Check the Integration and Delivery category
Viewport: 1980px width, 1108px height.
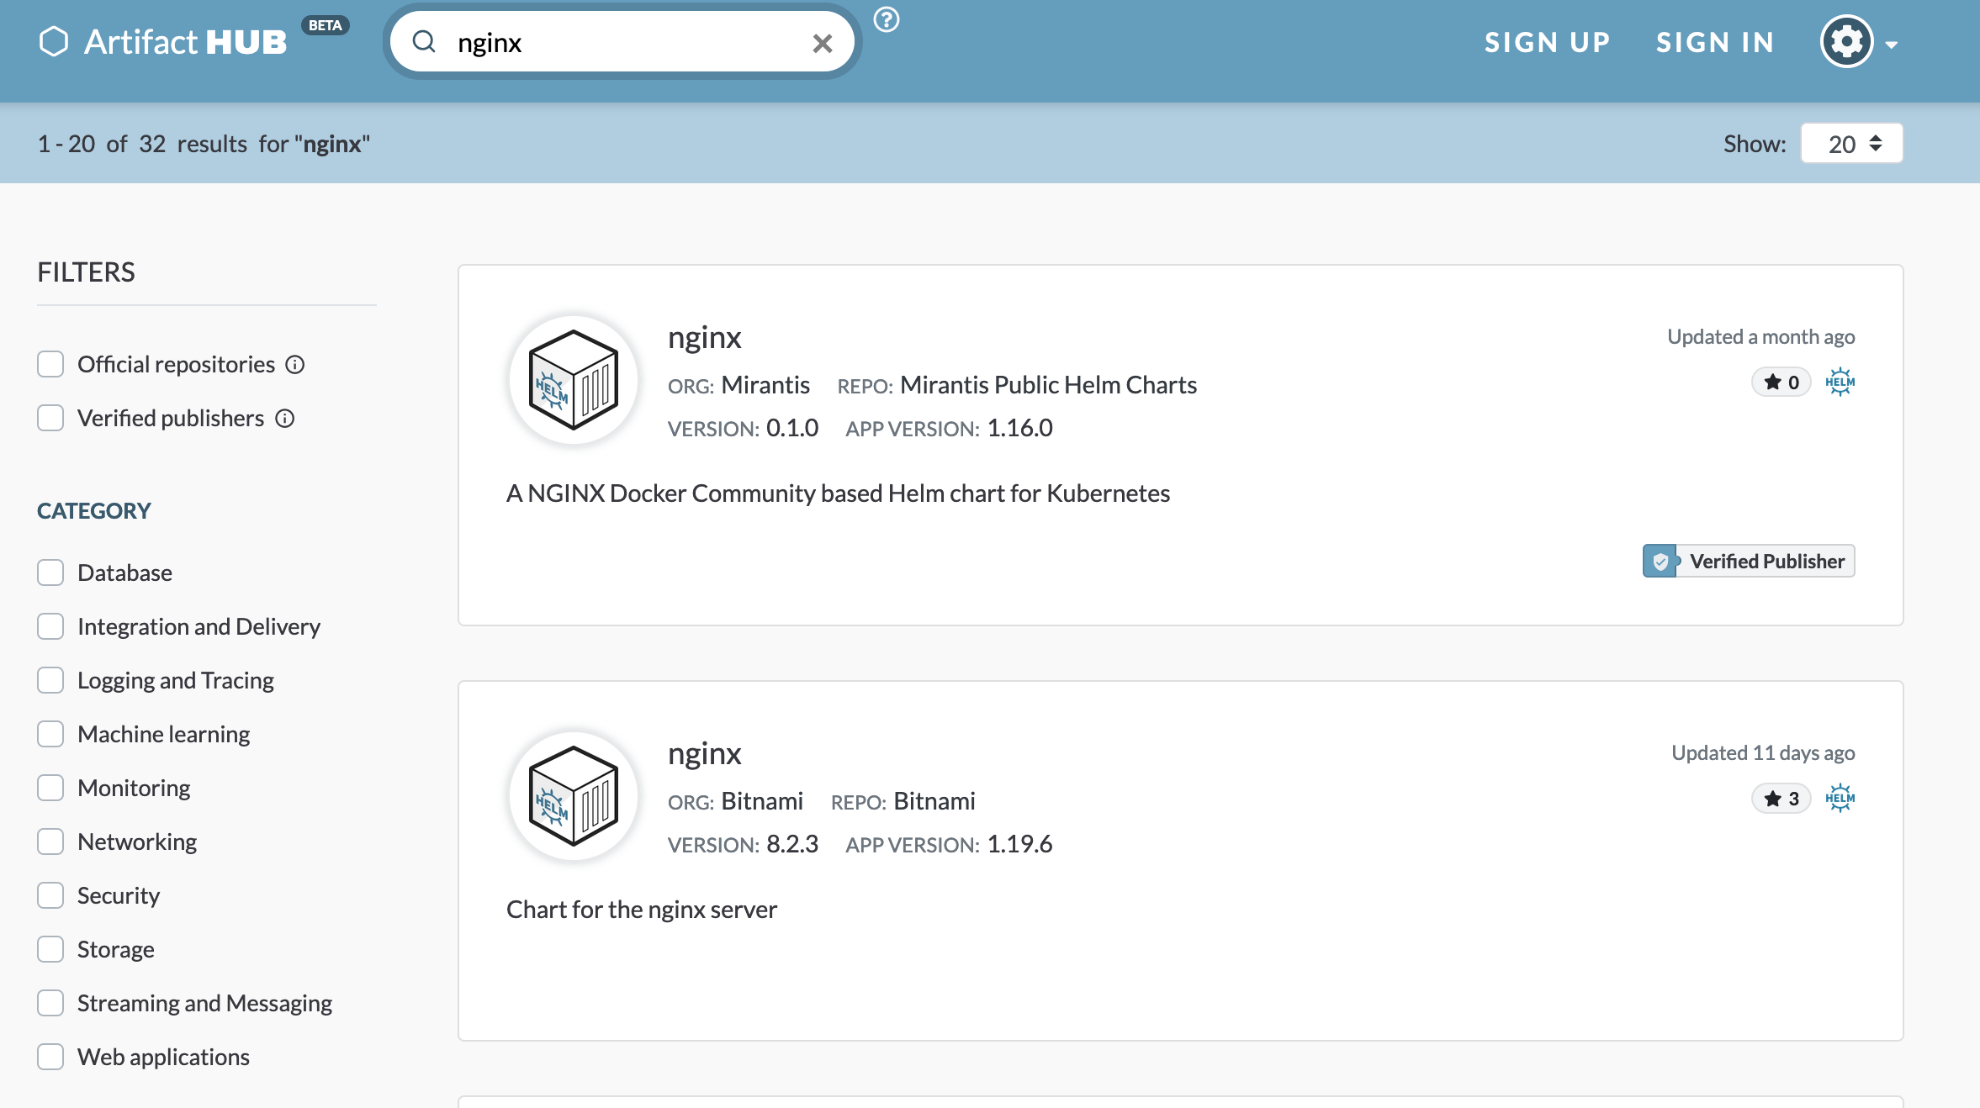(50, 626)
